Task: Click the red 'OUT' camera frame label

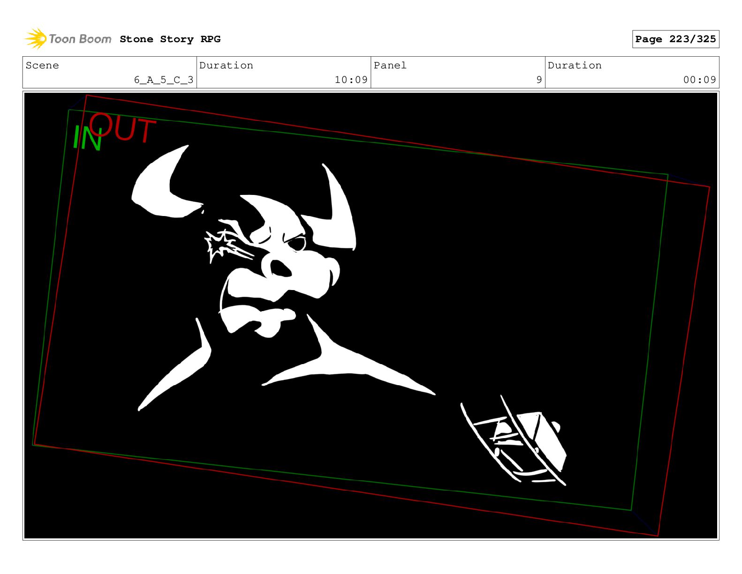Action: (x=123, y=128)
